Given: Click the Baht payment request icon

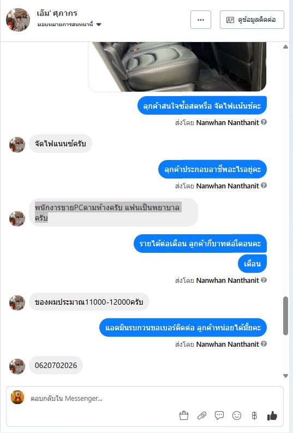Looking at the screenshot, I should [x=254, y=416].
